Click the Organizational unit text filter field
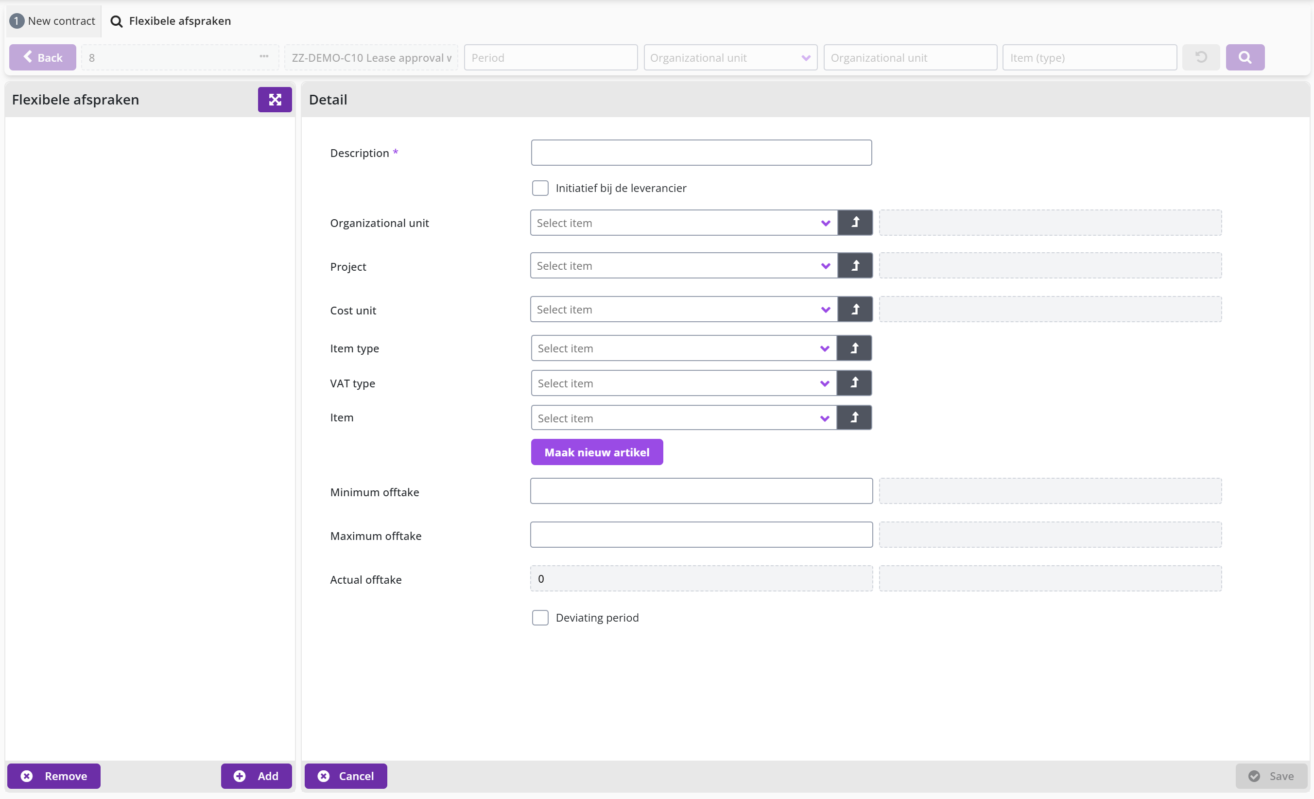Screen dimensions: 1314x799 (910, 57)
